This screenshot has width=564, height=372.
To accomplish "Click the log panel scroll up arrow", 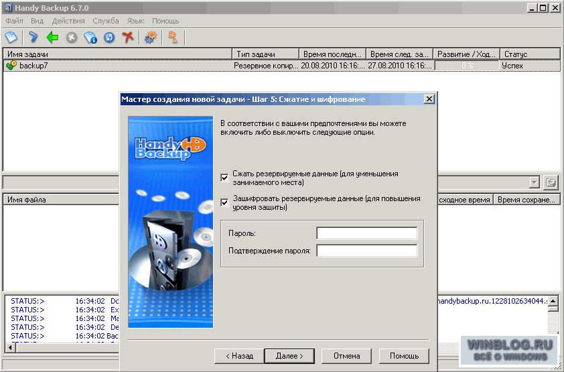I will coord(553,300).
